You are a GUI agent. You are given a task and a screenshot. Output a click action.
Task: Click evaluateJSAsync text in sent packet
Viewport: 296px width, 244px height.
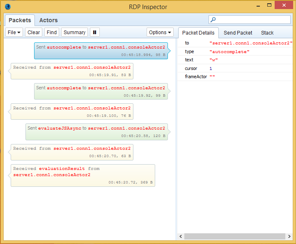click(x=60, y=128)
